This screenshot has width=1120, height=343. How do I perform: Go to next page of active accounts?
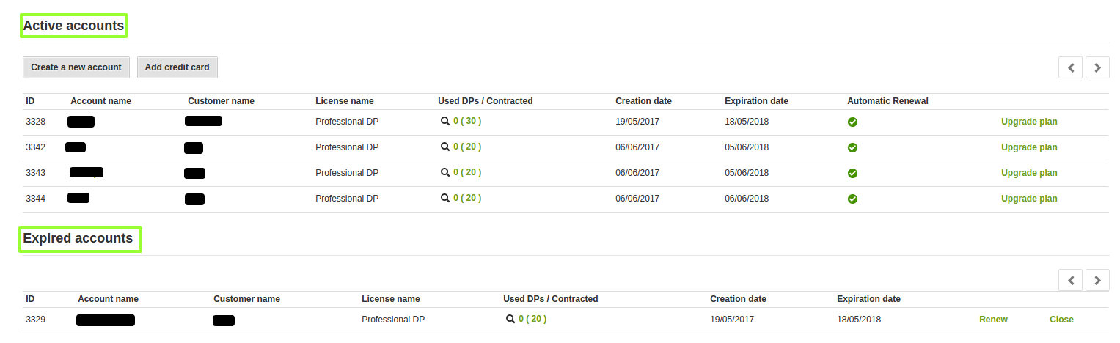pyautogui.click(x=1097, y=67)
